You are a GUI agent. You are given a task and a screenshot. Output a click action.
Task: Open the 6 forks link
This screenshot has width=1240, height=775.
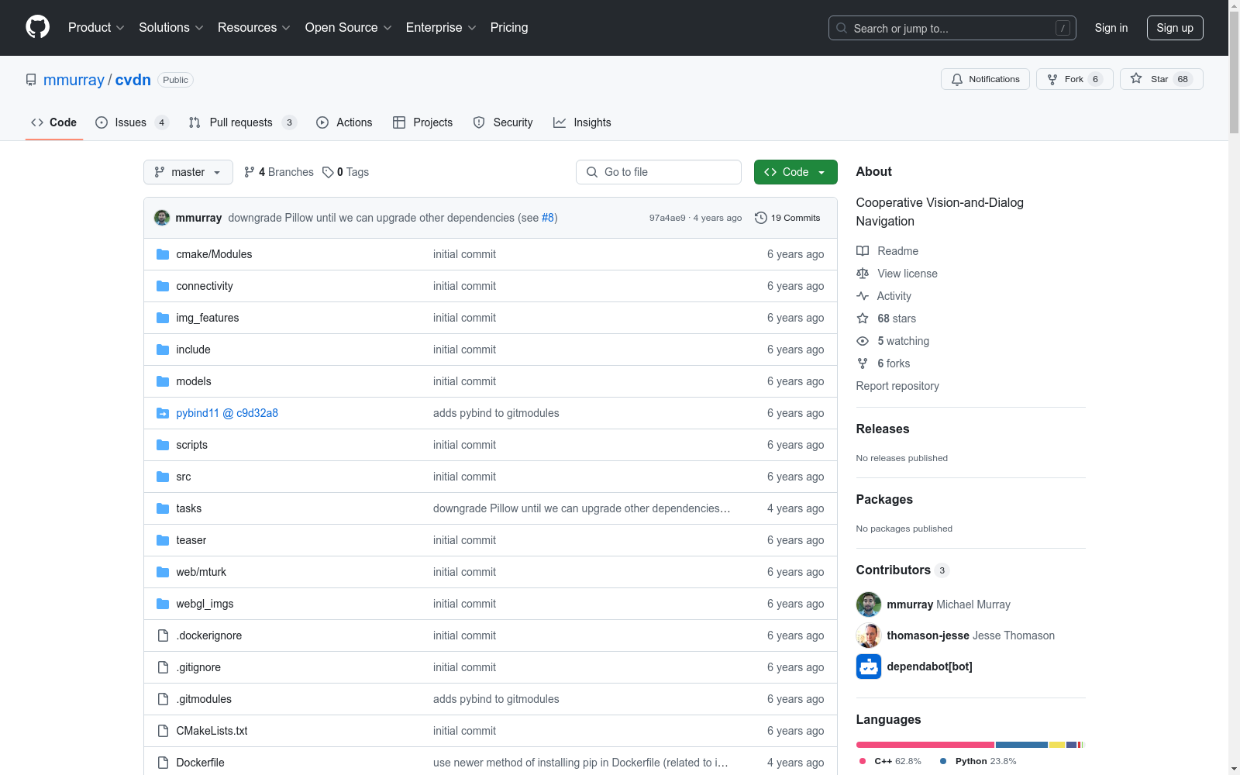coord(883,363)
